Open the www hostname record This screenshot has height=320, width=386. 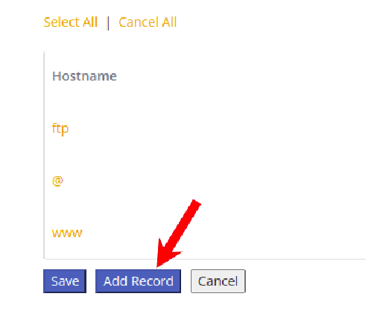pos(67,233)
